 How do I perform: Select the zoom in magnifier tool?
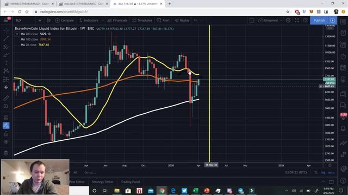pos(6,106)
